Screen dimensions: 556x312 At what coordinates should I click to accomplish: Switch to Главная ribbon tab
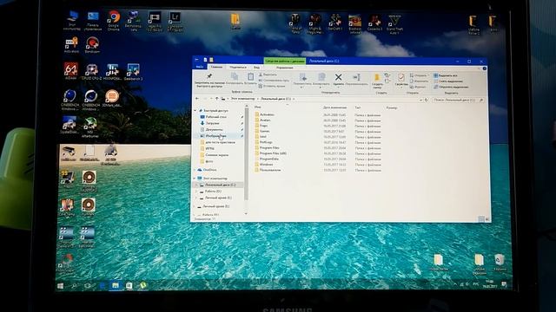click(216, 67)
